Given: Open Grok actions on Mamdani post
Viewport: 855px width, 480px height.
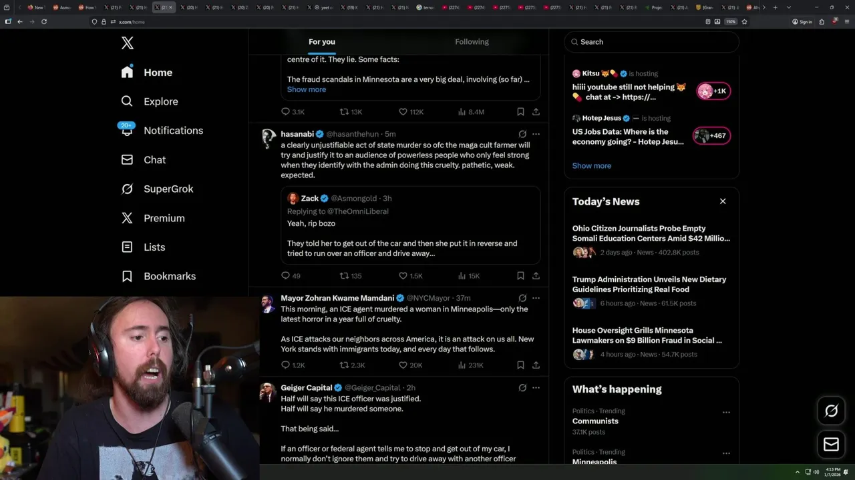Looking at the screenshot, I should 522,298.
